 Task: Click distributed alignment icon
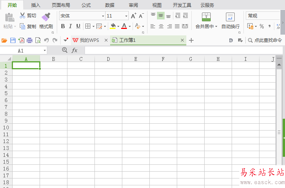click(185, 26)
